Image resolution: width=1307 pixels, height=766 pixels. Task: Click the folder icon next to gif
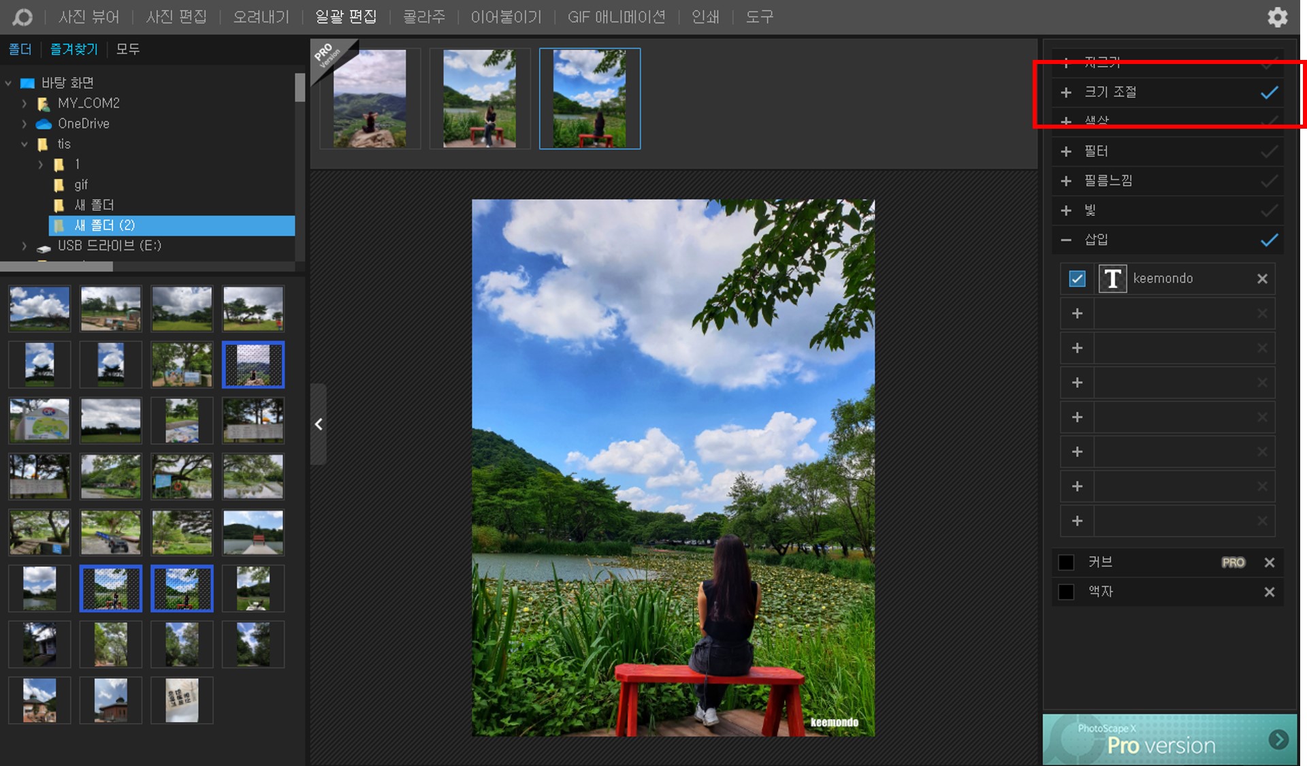(59, 185)
